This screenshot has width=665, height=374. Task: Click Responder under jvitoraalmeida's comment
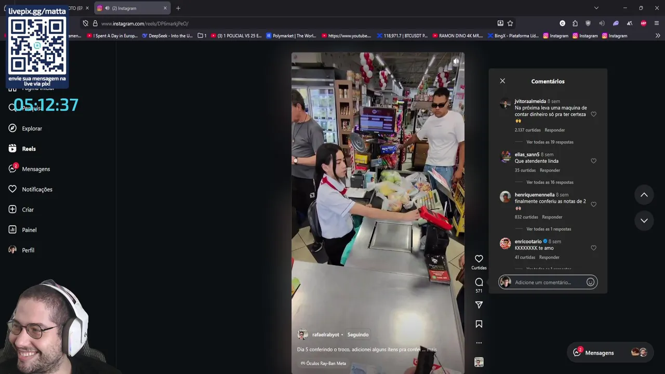tap(554, 130)
